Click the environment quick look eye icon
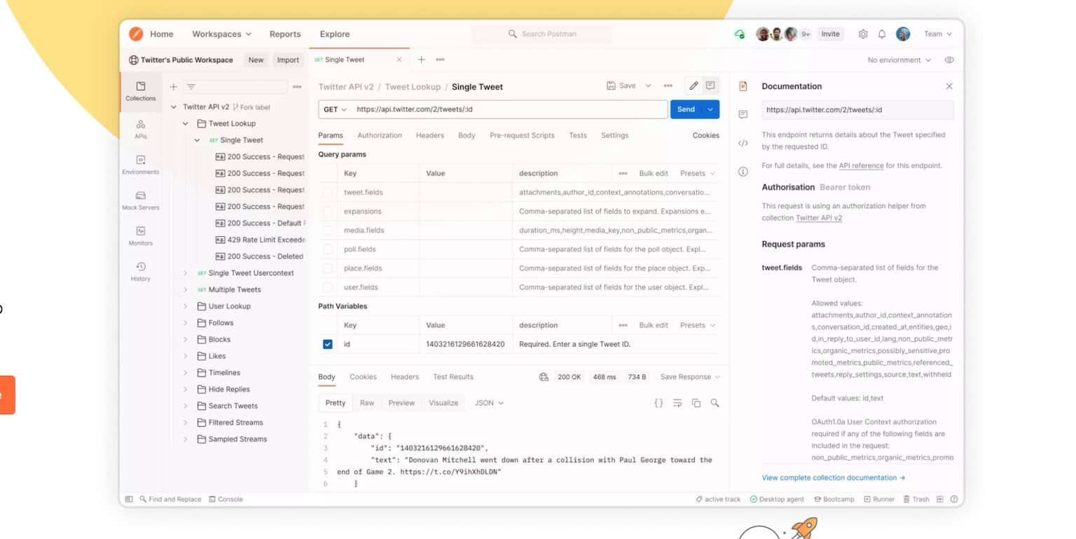Image resolution: width=1076 pixels, height=539 pixels. [949, 60]
